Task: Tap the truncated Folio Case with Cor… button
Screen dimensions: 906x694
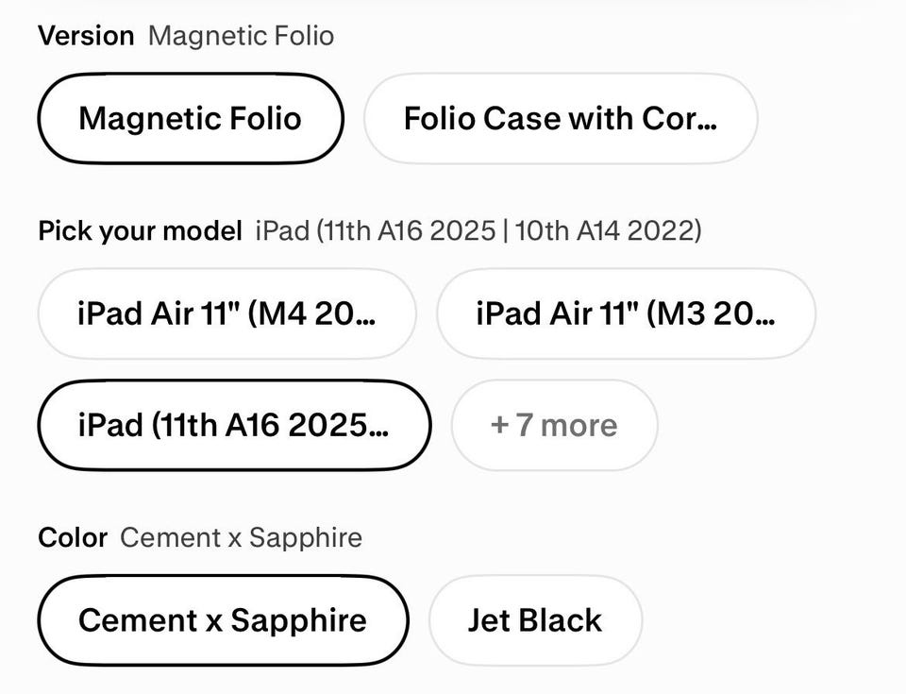Action: pyautogui.click(x=561, y=119)
